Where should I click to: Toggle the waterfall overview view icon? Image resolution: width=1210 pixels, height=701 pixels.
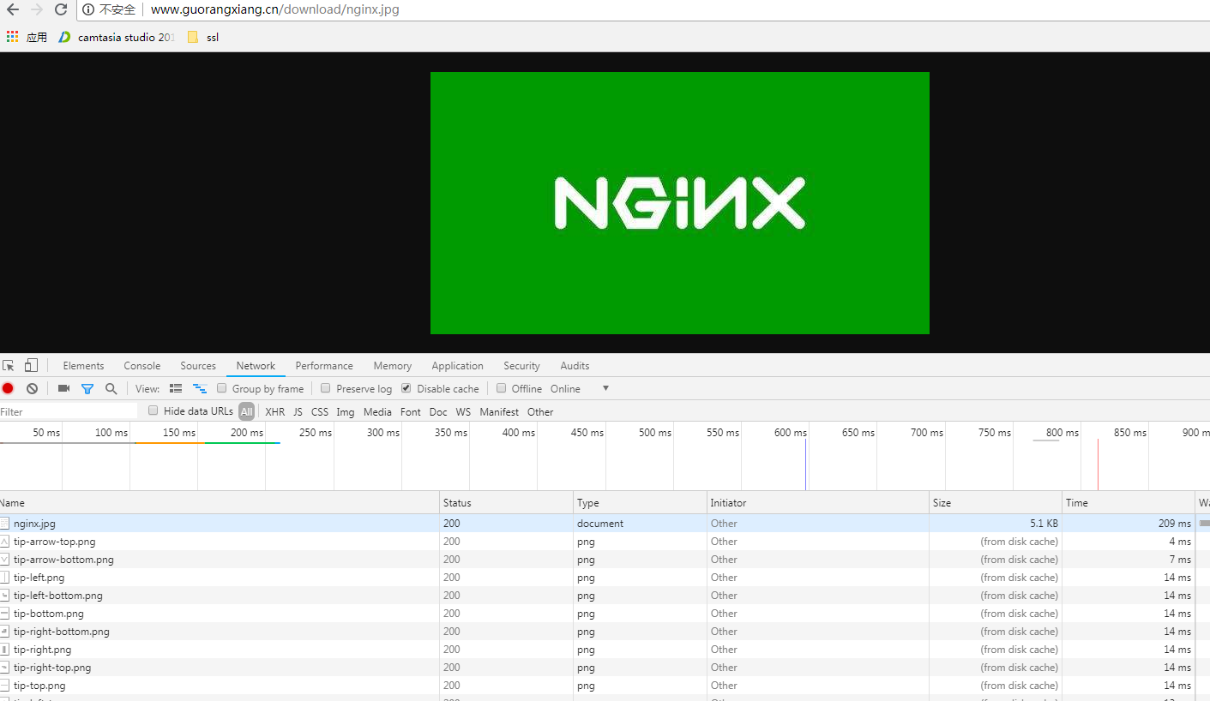point(200,388)
